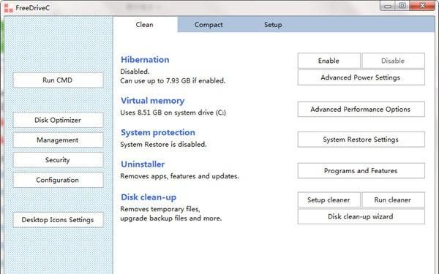Select the Clean tab

click(144, 25)
